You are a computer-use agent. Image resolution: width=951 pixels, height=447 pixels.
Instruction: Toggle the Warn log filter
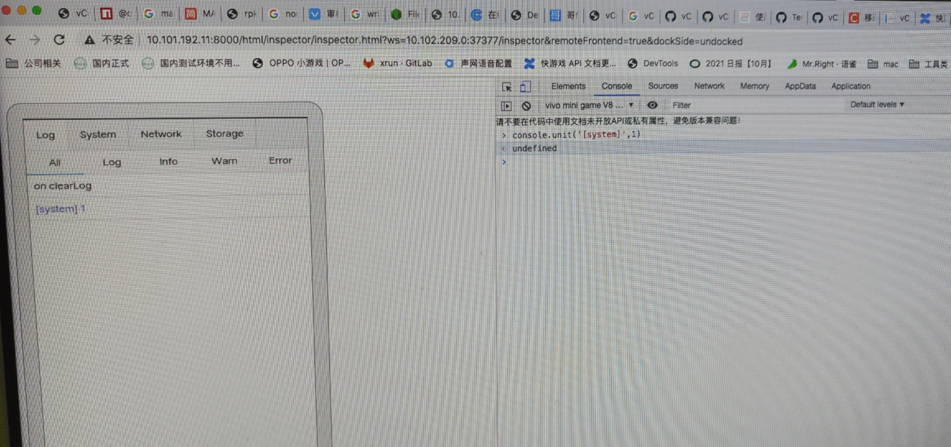tap(224, 161)
